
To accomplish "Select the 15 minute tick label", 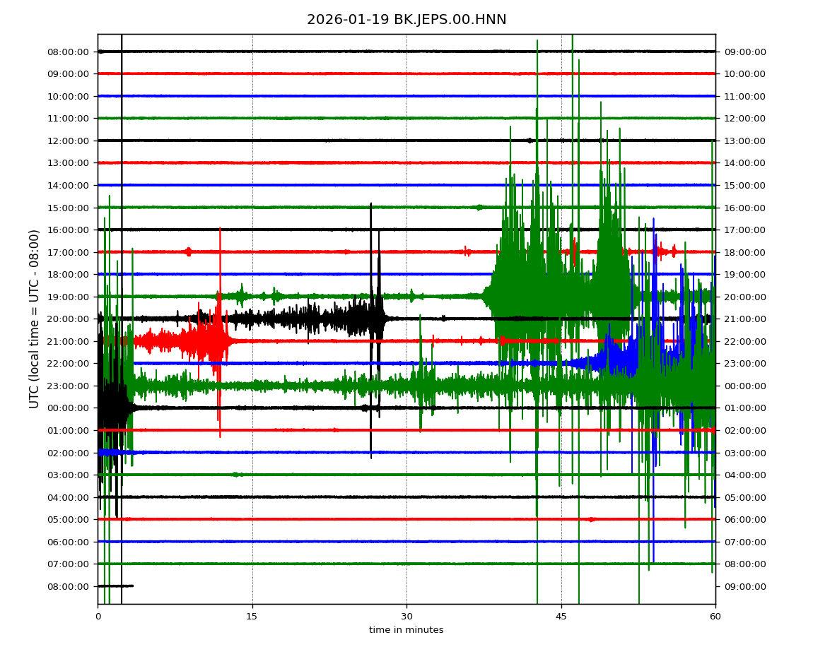I will pyautogui.click(x=252, y=617).
